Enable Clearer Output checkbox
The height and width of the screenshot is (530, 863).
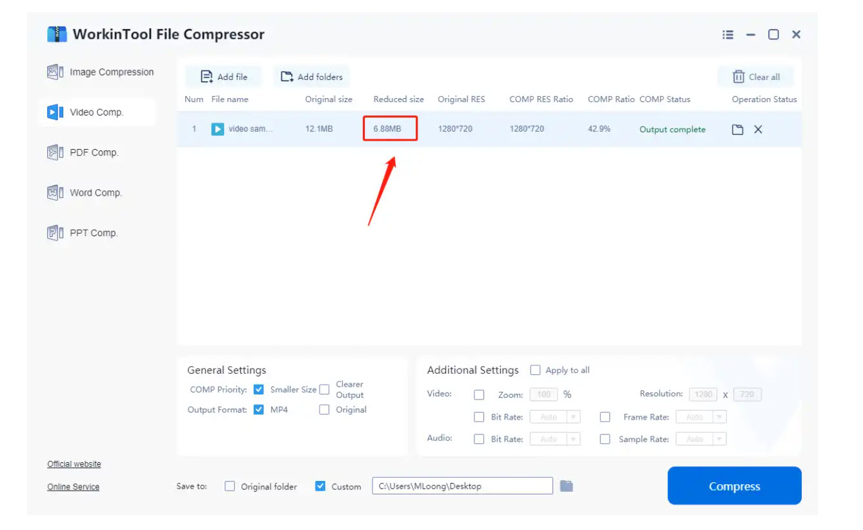(x=324, y=389)
